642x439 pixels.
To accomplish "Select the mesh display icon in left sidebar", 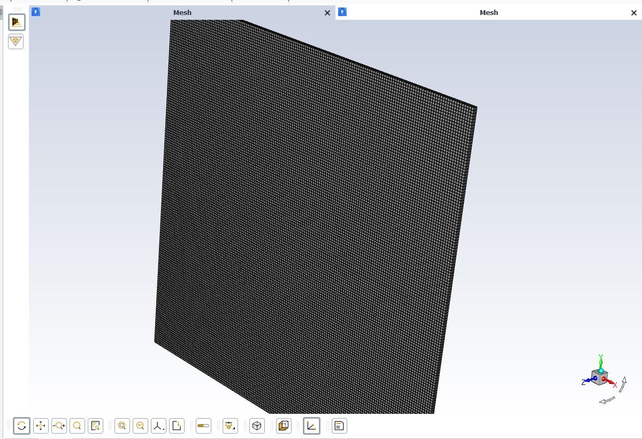I will (x=17, y=22).
